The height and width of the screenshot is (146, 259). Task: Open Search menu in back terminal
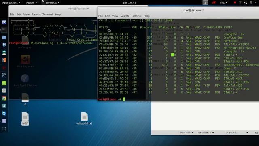click(x=36, y=15)
